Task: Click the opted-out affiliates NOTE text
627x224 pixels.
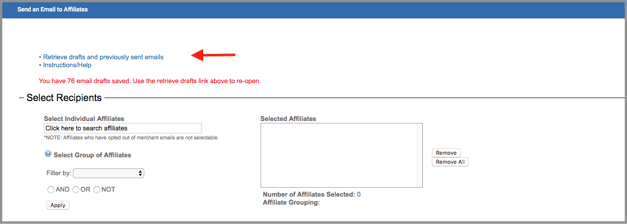Action: point(131,137)
